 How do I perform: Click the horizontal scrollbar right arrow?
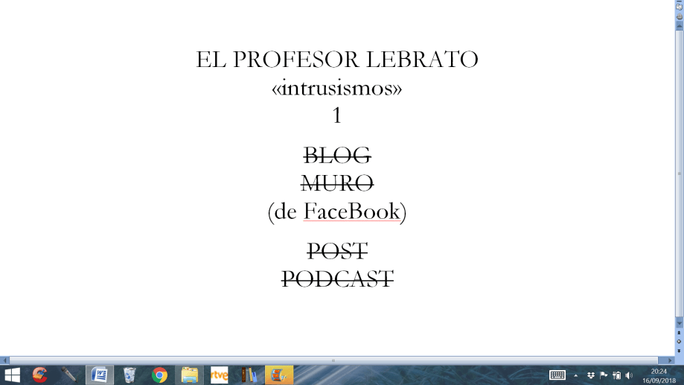[x=669, y=360]
